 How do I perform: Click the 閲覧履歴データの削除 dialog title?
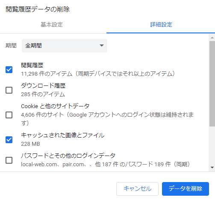point(38,9)
